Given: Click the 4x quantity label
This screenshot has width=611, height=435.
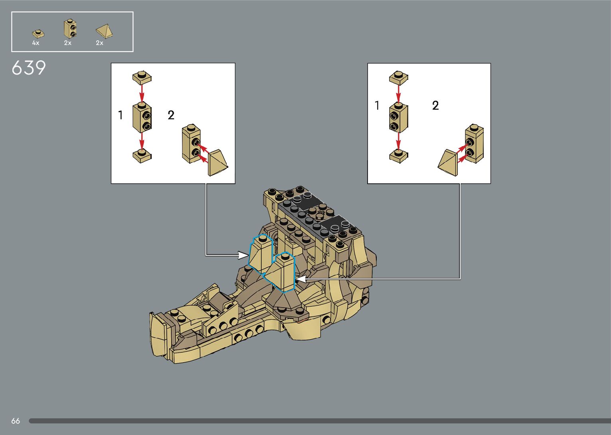Looking at the screenshot, I should 36,43.
